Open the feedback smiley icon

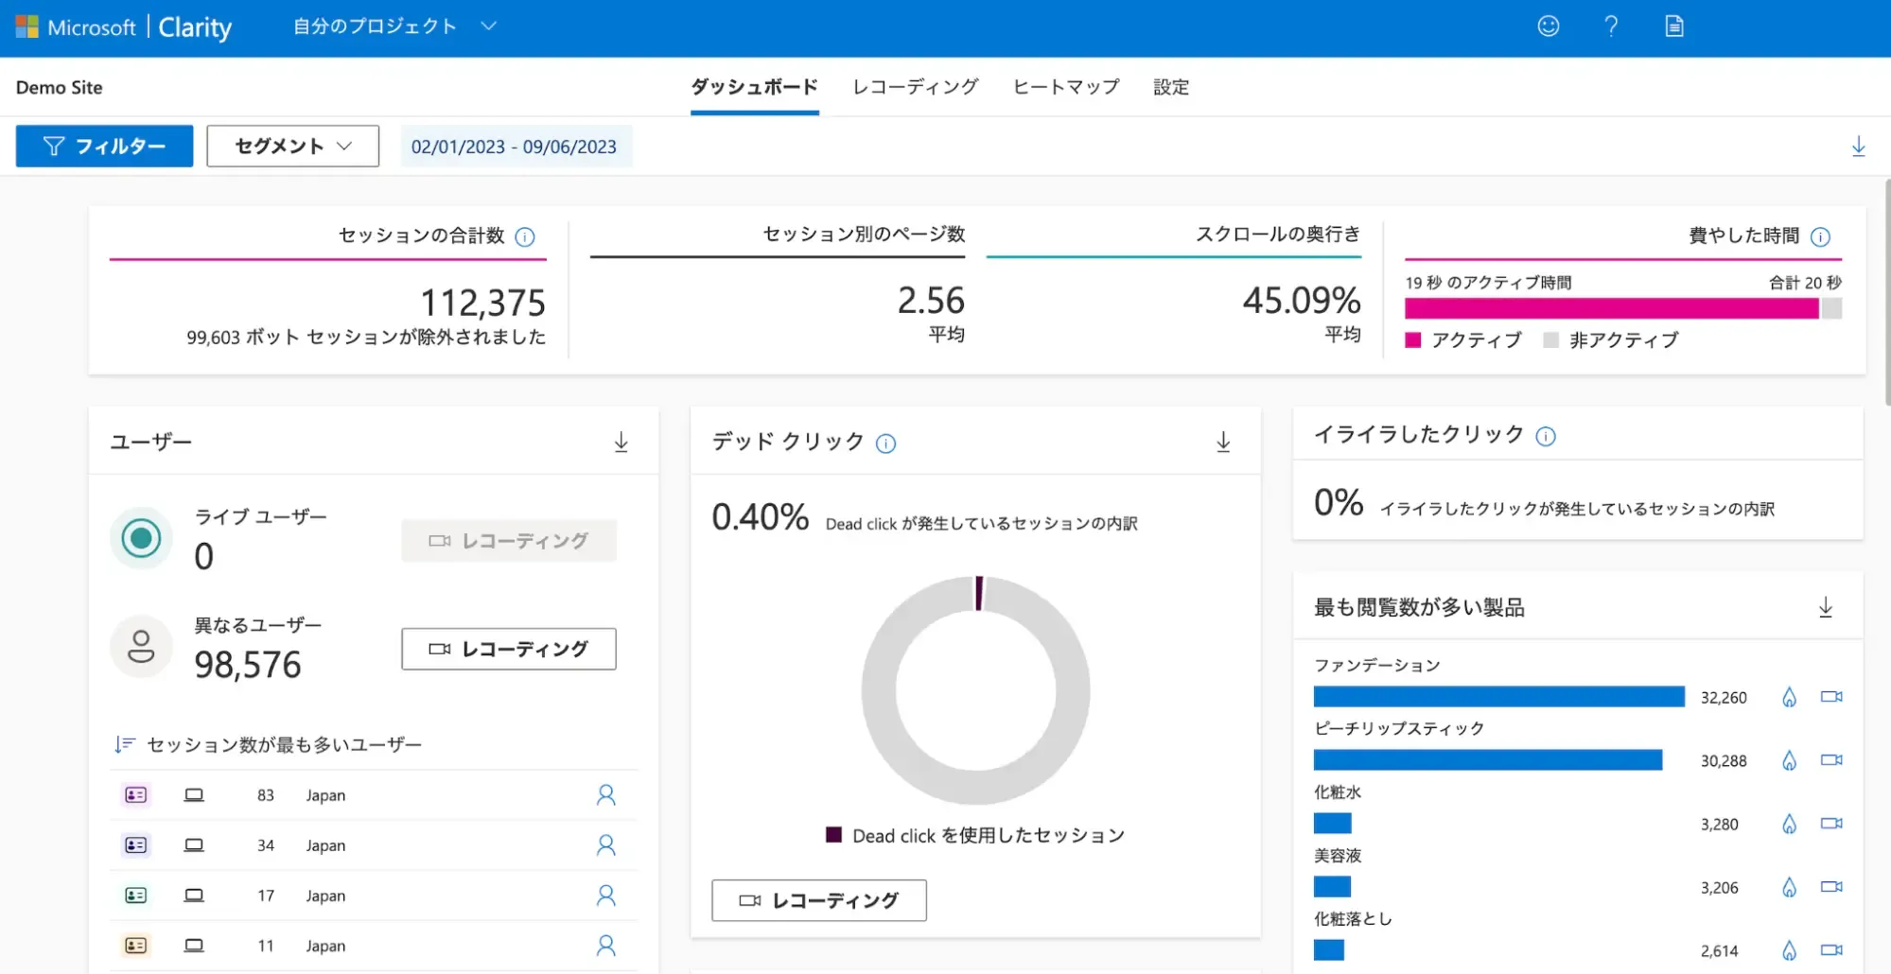(1549, 26)
